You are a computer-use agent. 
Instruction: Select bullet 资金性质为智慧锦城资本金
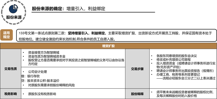[x=47, y=56]
